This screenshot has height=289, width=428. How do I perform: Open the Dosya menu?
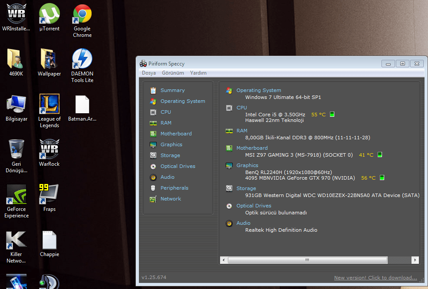pyautogui.click(x=149, y=73)
